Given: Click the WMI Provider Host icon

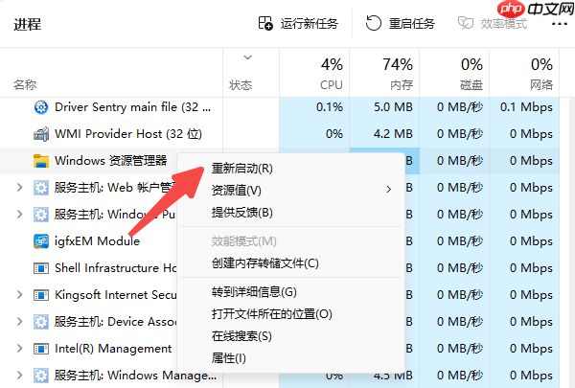Looking at the screenshot, I should point(41,134).
